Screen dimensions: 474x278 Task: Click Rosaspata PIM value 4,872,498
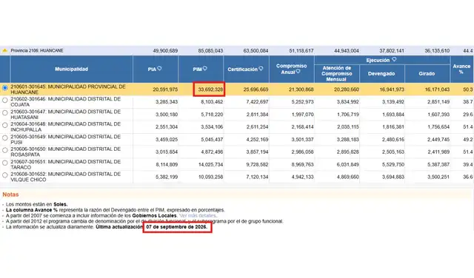point(212,152)
